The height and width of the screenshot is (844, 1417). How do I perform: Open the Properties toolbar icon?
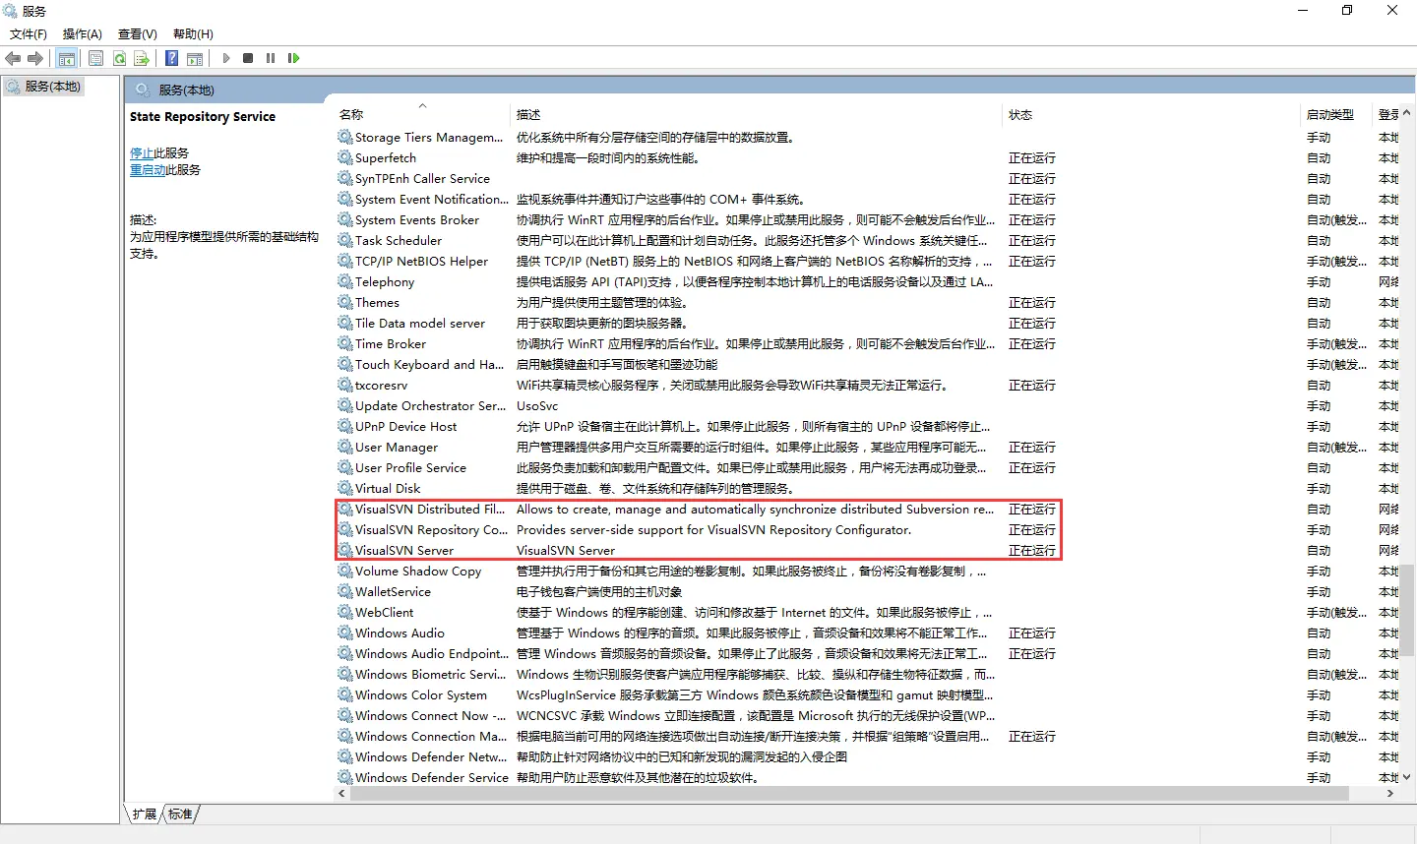pos(95,58)
